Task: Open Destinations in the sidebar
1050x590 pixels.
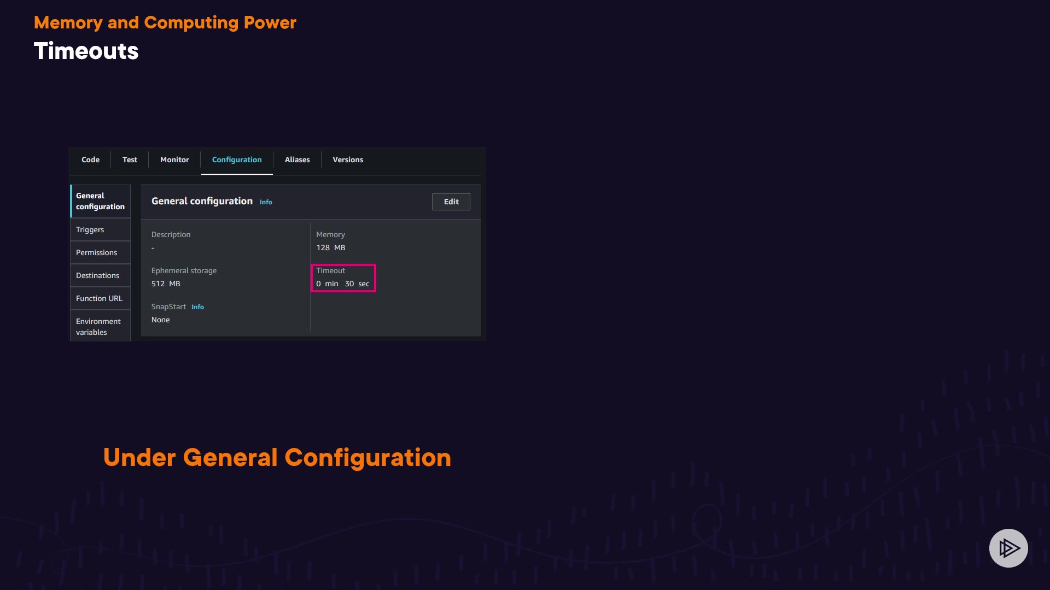Action: 98,275
